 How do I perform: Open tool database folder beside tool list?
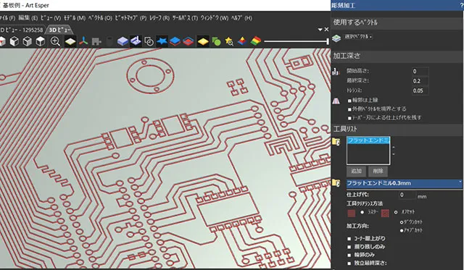tap(336, 142)
